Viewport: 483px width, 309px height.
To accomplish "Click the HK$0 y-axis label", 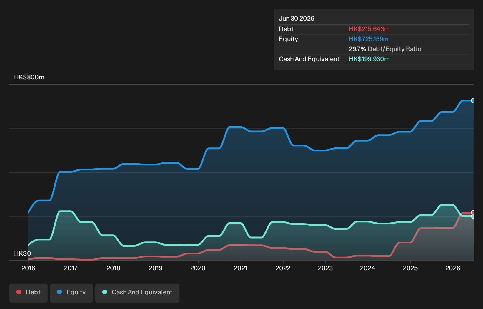I will coord(22,253).
